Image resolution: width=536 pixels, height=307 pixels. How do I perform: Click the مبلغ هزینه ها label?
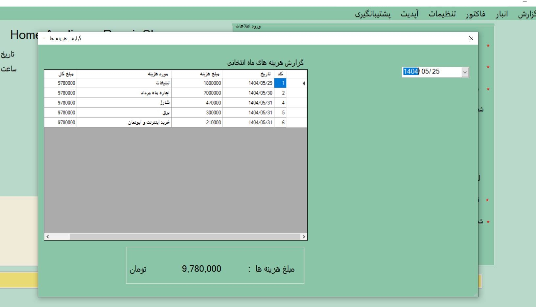[x=271, y=269]
